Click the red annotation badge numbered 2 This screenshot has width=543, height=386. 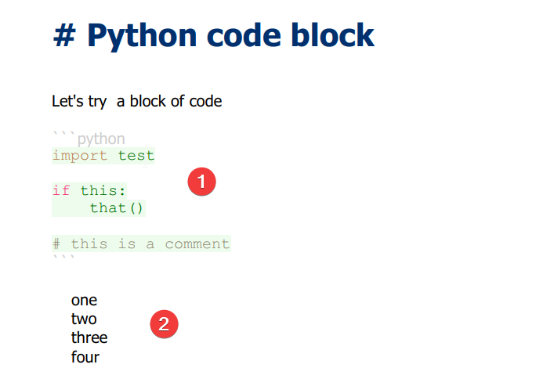164,324
